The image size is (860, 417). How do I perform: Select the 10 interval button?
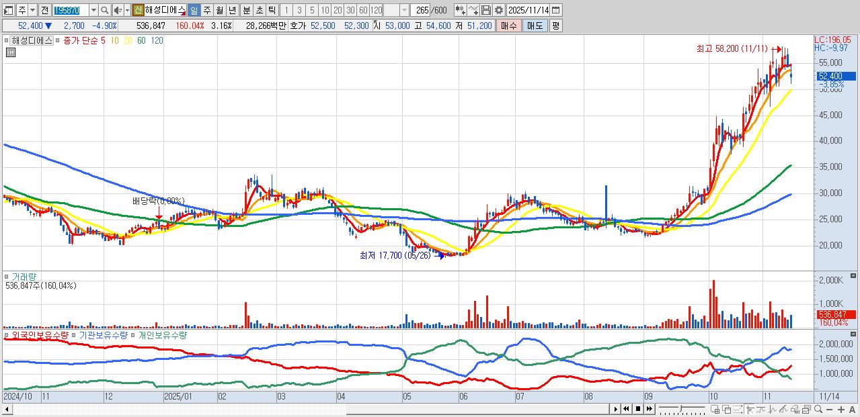click(325, 10)
